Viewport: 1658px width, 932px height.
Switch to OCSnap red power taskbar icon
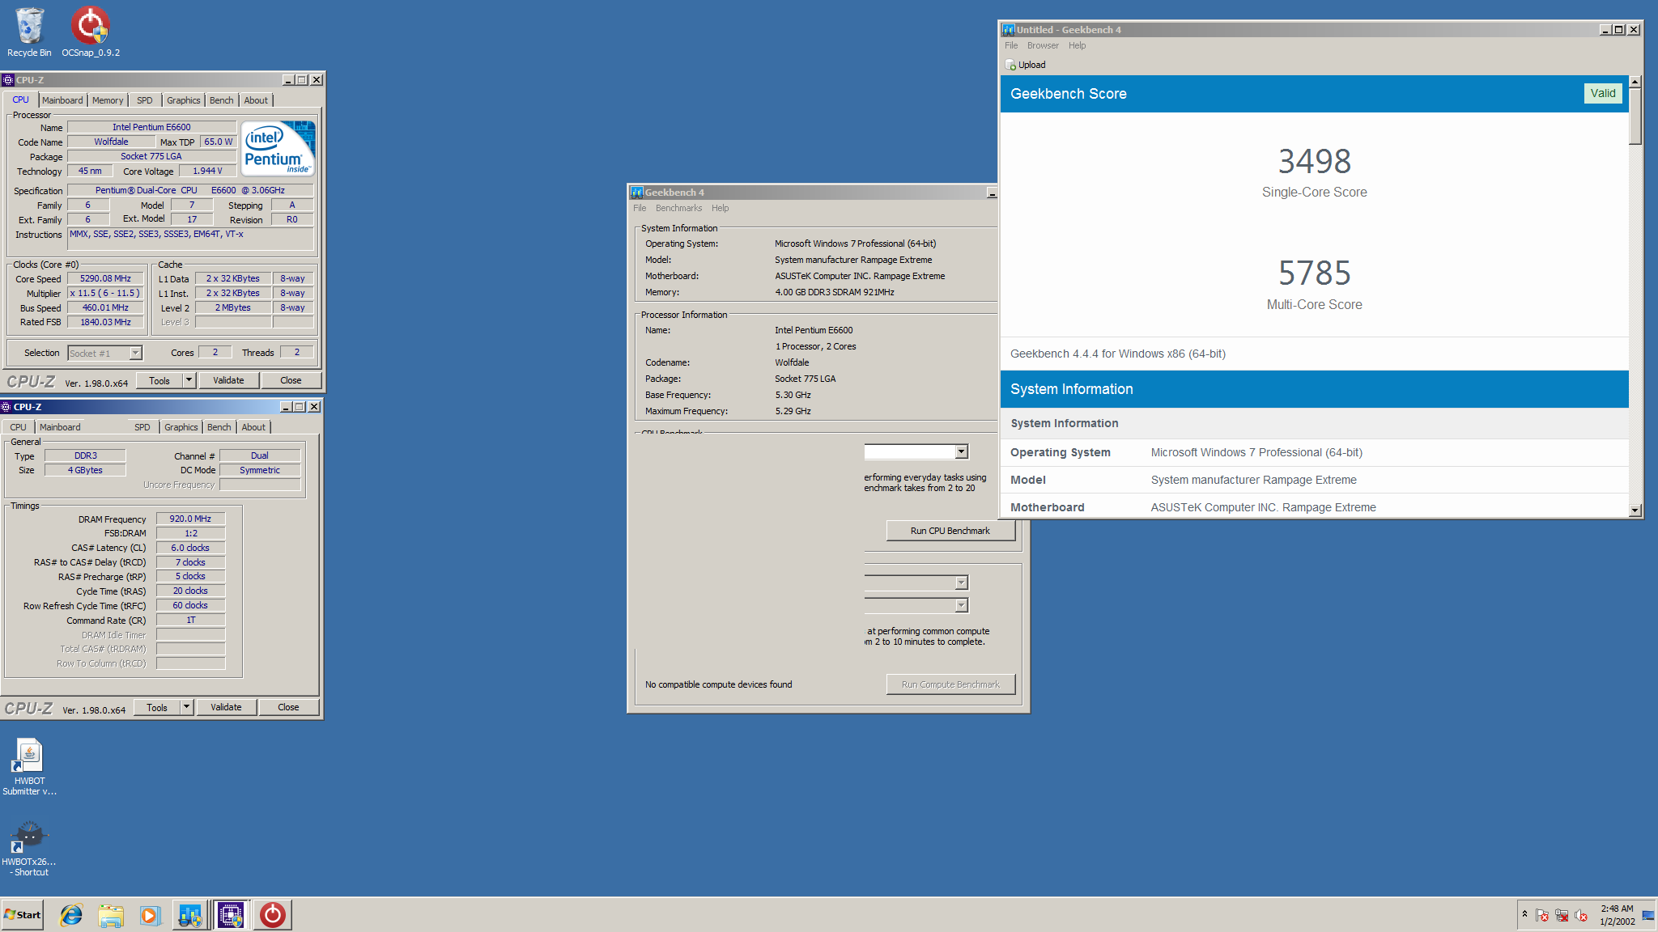click(x=273, y=915)
